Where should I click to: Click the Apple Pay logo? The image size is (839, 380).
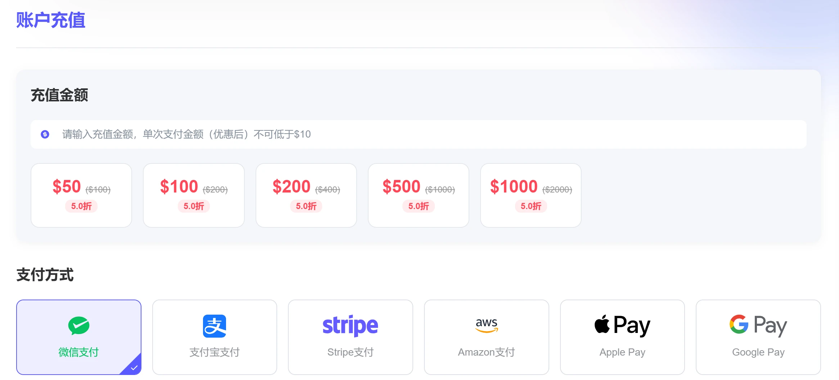point(622,325)
